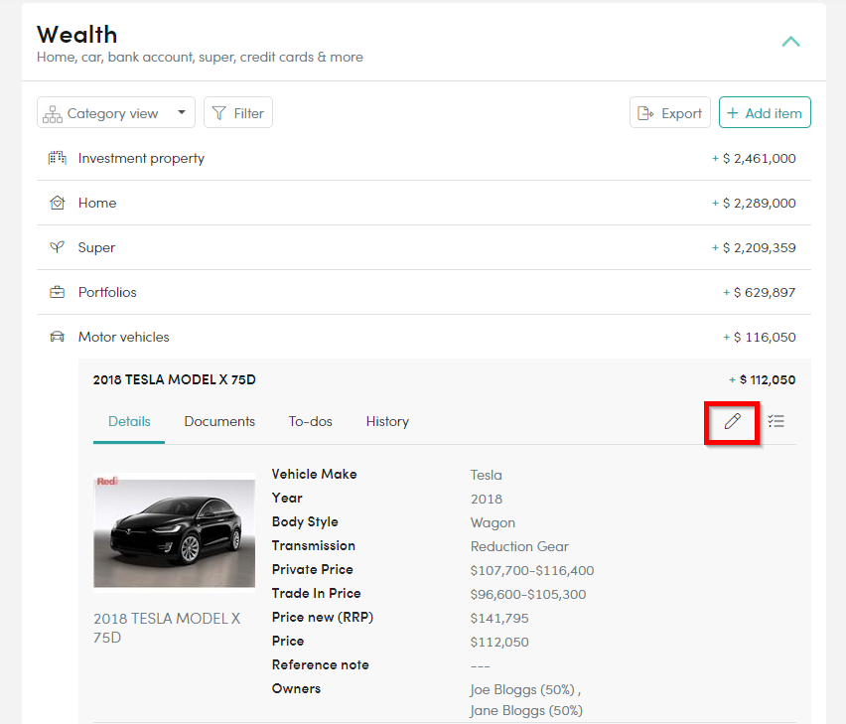Viewport: 846px width, 724px height.
Task: Click the Wealth section title
Action: (x=76, y=35)
